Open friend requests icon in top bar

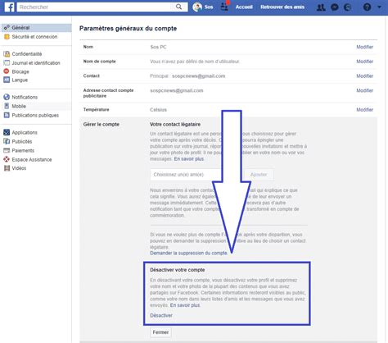(321, 7)
